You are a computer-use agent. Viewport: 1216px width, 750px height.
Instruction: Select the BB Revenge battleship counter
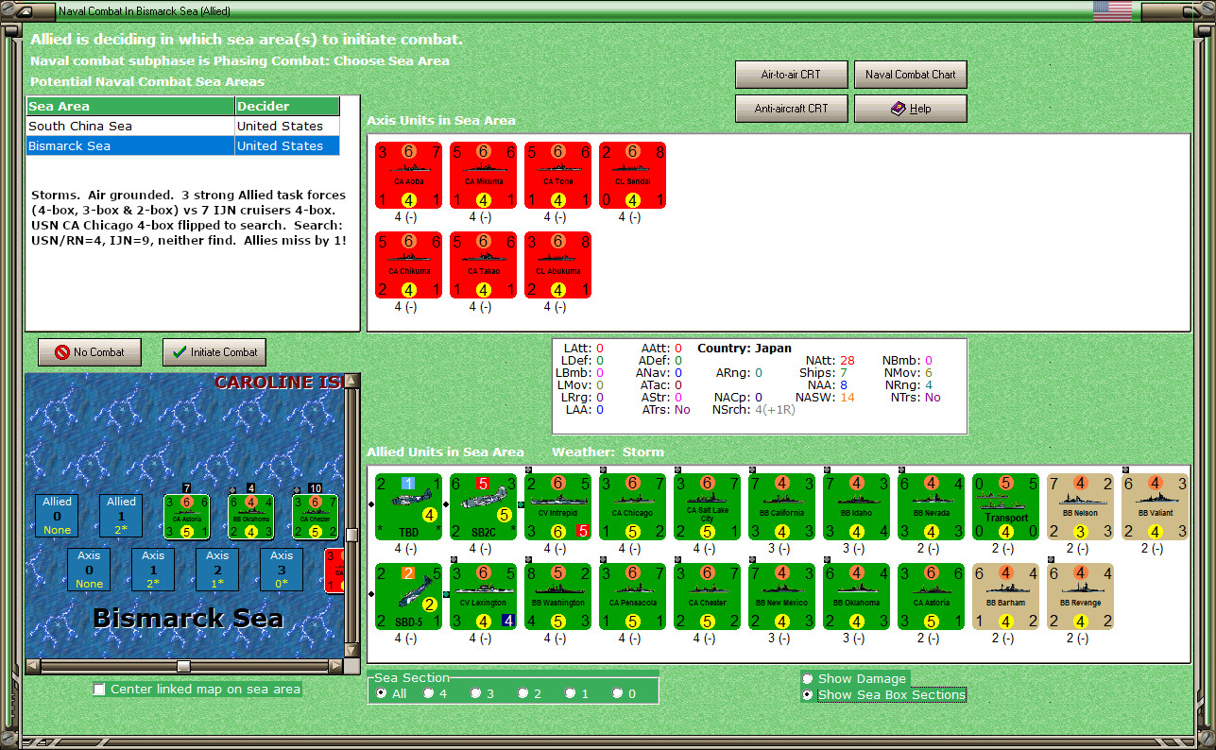(1080, 596)
